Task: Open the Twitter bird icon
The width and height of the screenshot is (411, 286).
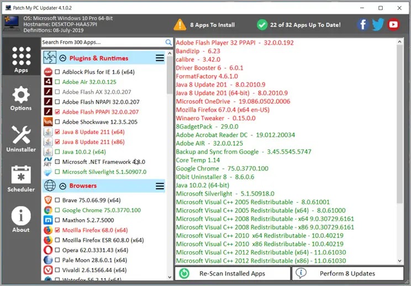Action: coord(378,25)
